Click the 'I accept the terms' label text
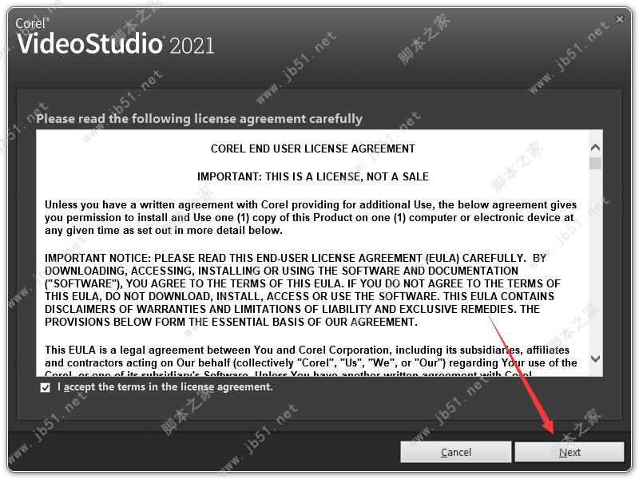Screen dimensions: 639x479 pos(165,387)
